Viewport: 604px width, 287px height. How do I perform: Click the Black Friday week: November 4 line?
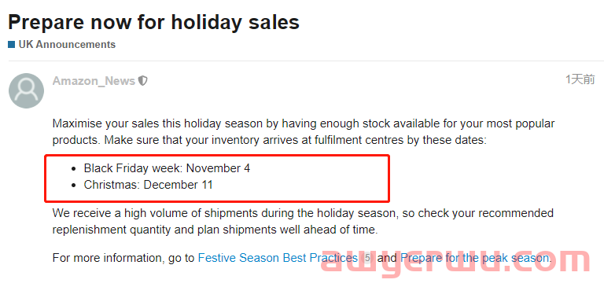click(167, 168)
